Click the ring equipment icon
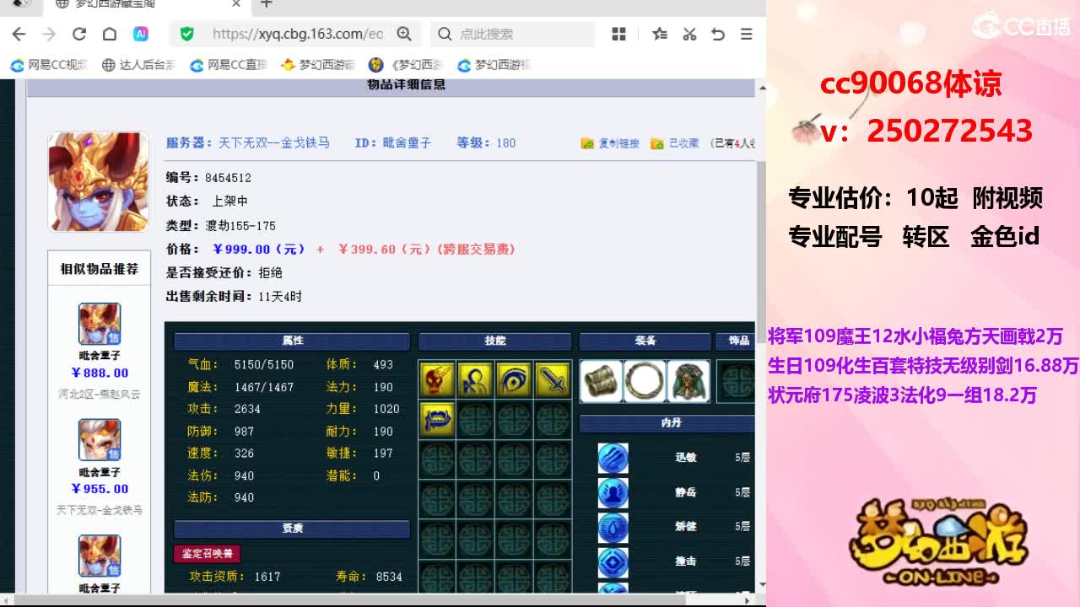Viewport: 1080px width, 607px height. 644,381
